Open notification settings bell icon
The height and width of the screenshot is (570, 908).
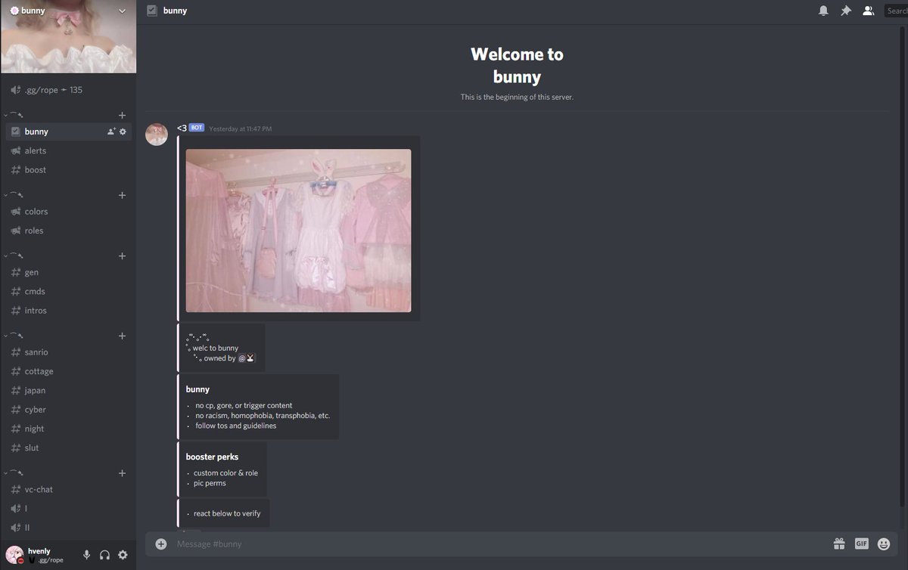point(823,11)
